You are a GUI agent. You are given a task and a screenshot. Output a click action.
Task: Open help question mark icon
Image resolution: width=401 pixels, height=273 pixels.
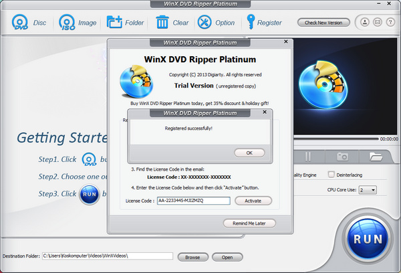(x=390, y=22)
